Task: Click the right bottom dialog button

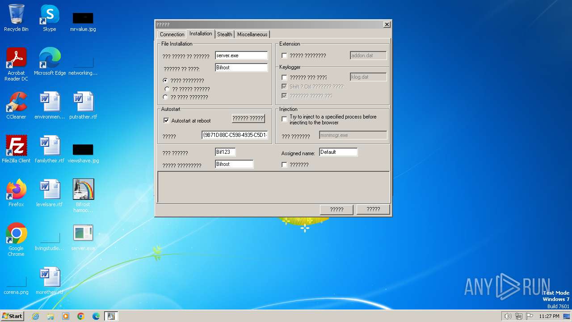Action: [x=373, y=209]
